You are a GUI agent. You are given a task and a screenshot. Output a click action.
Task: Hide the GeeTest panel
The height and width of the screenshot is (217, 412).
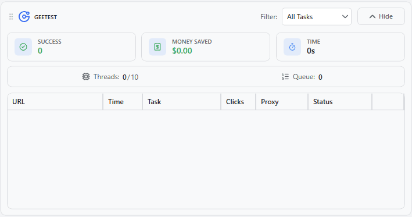point(381,16)
